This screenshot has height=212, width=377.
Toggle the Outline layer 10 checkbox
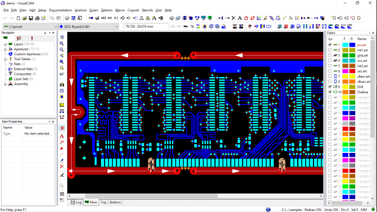point(330,92)
